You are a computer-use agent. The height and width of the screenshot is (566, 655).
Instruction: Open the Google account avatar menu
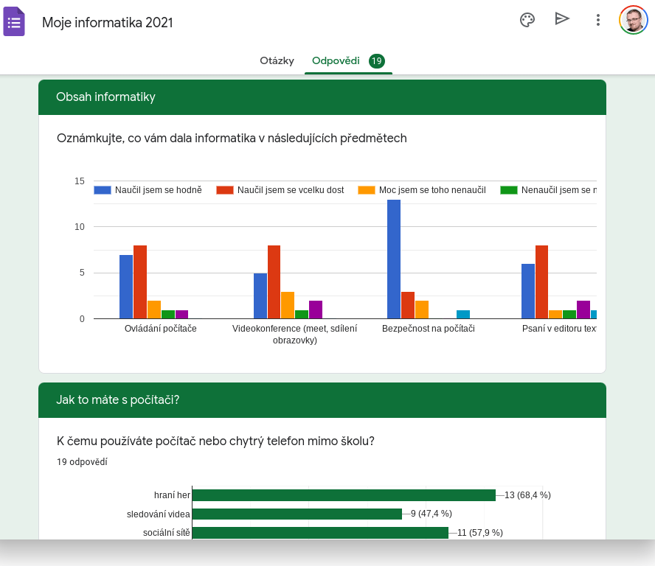tap(633, 20)
